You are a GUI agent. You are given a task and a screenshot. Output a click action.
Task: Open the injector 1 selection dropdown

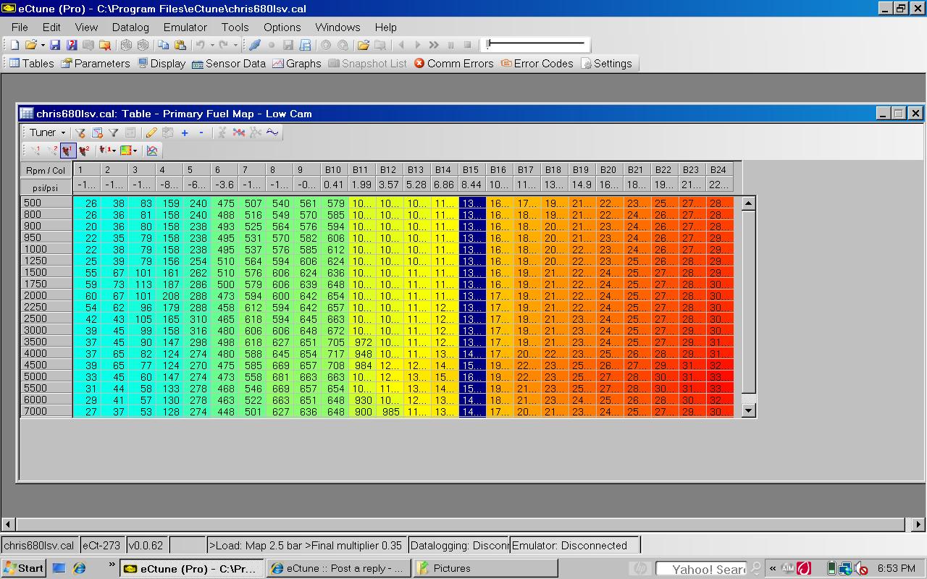coord(114,151)
